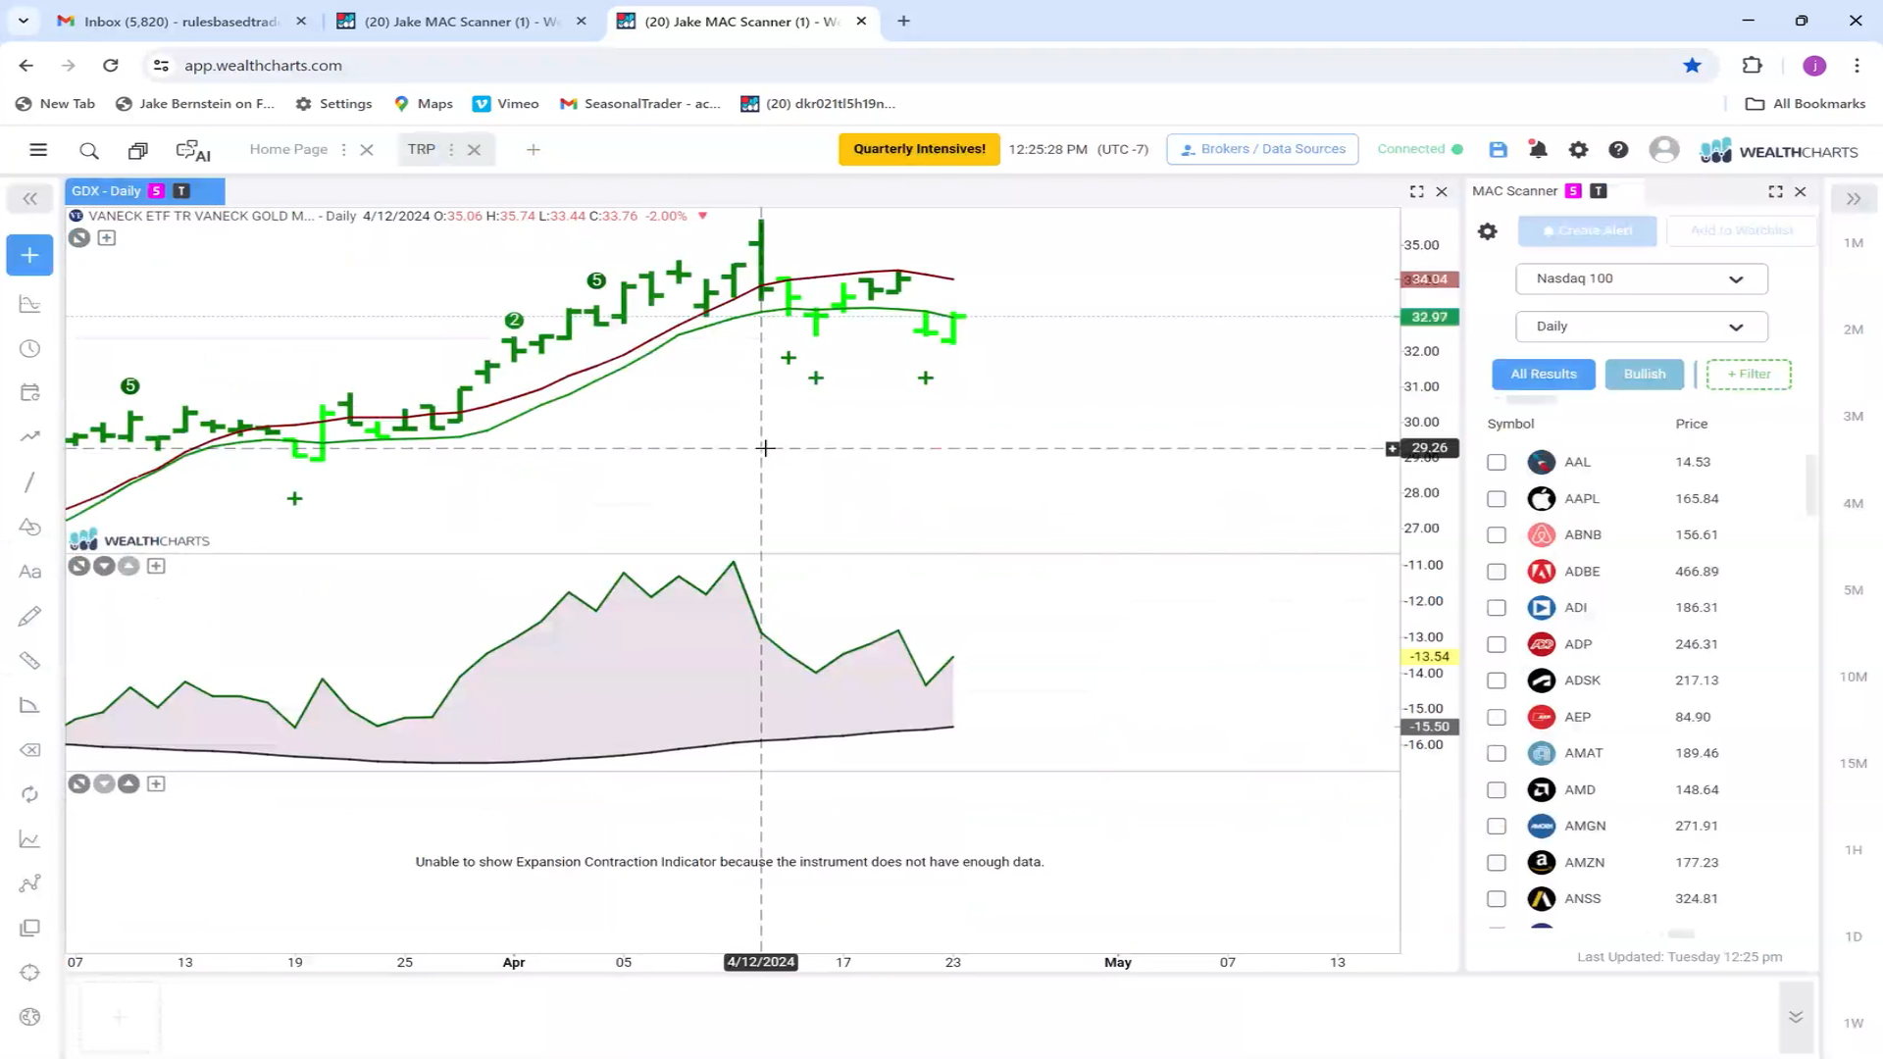Maximize the MAC Scanner panel
Screen dimensions: 1883x1059
[x=1775, y=191]
